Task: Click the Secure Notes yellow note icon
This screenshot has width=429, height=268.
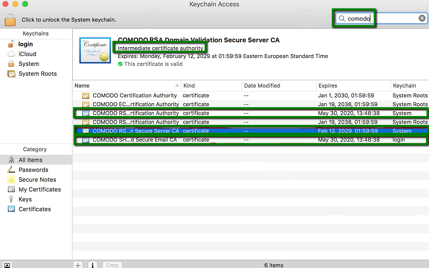Action: coord(11,179)
